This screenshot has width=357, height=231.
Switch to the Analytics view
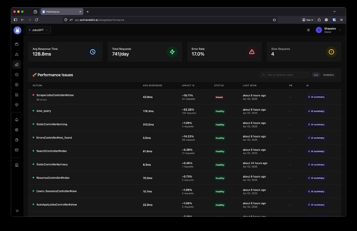click(328, 75)
